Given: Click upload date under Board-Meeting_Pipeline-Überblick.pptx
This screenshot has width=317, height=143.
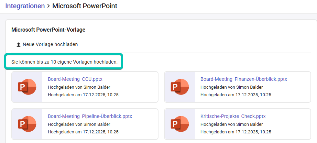Looking at the screenshot, I should (83, 132).
